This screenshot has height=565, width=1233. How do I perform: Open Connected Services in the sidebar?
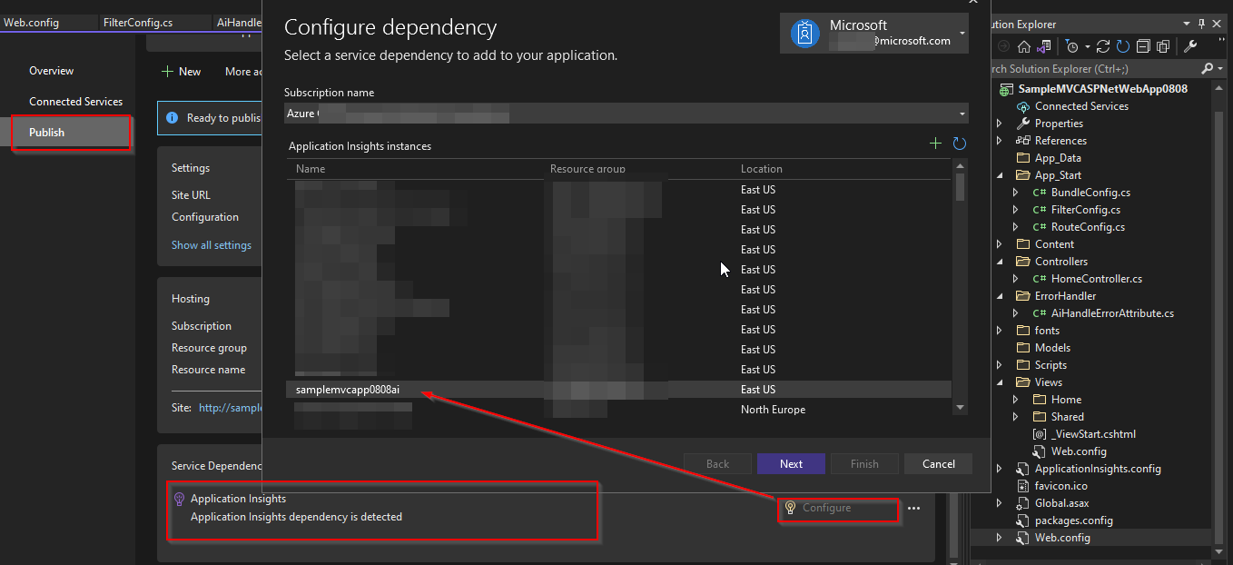[x=75, y=102]
